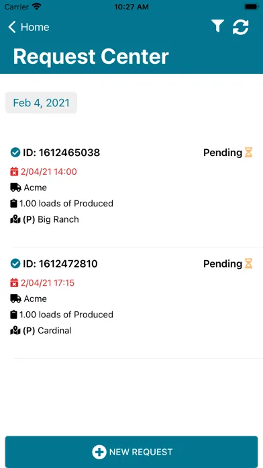Tap clipboard icon in second request
Viewport: 263px width, 468px height.
(13, 315)
